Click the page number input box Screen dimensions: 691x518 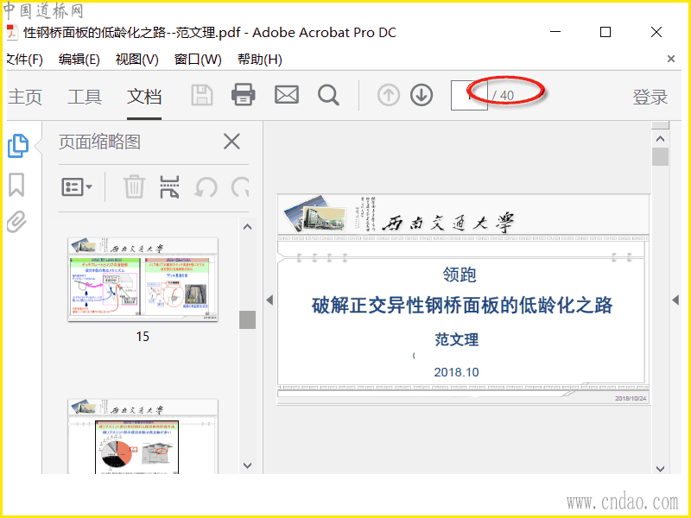(x=469, y=95)
